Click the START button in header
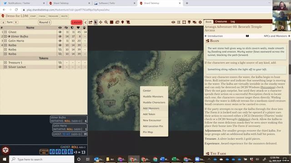The height and width of the screenshot is (163, 291). [x=33, y=16]
